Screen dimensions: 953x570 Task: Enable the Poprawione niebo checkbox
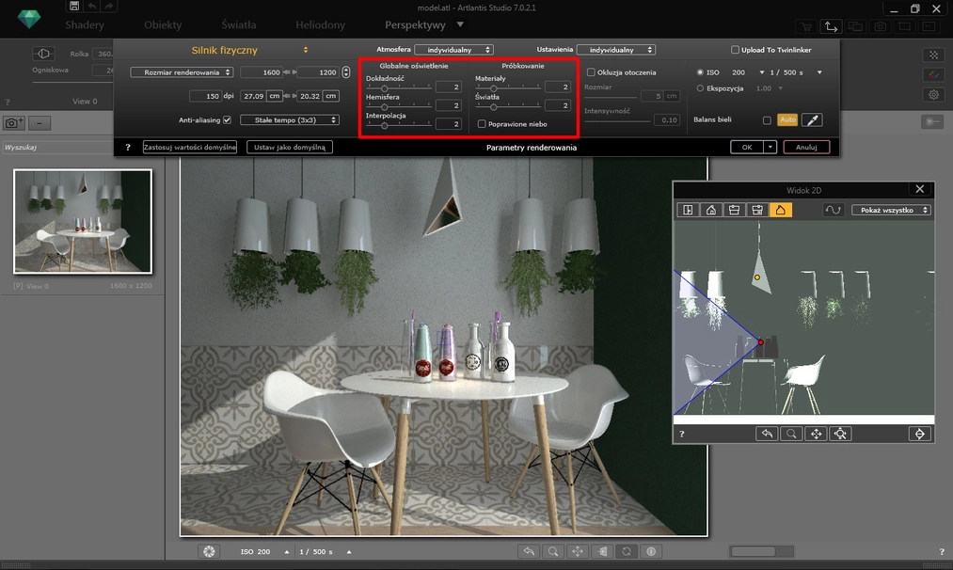(x=482, y=124)
